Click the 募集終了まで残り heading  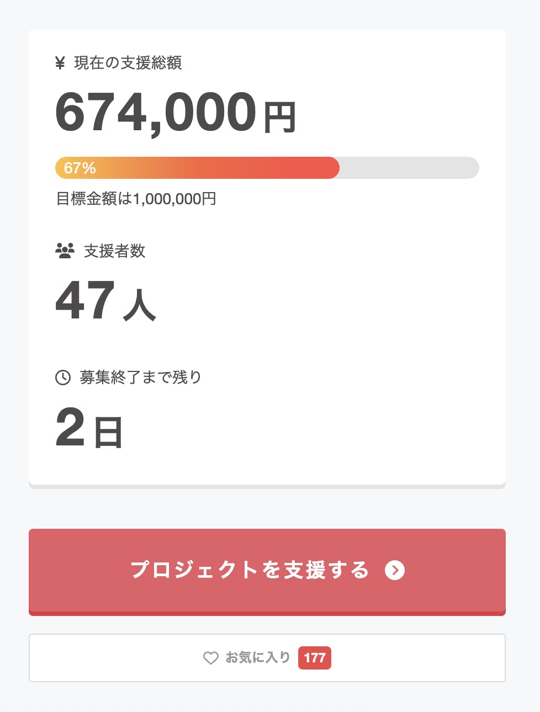point(140,378)
